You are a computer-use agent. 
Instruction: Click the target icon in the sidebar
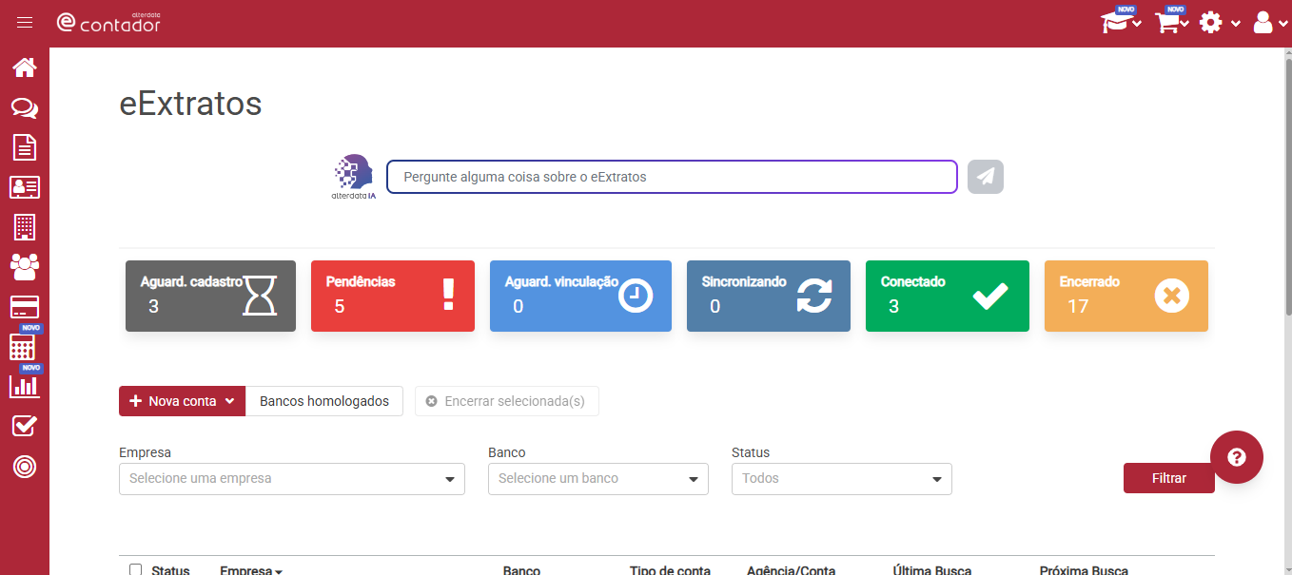tap(24, 467)
